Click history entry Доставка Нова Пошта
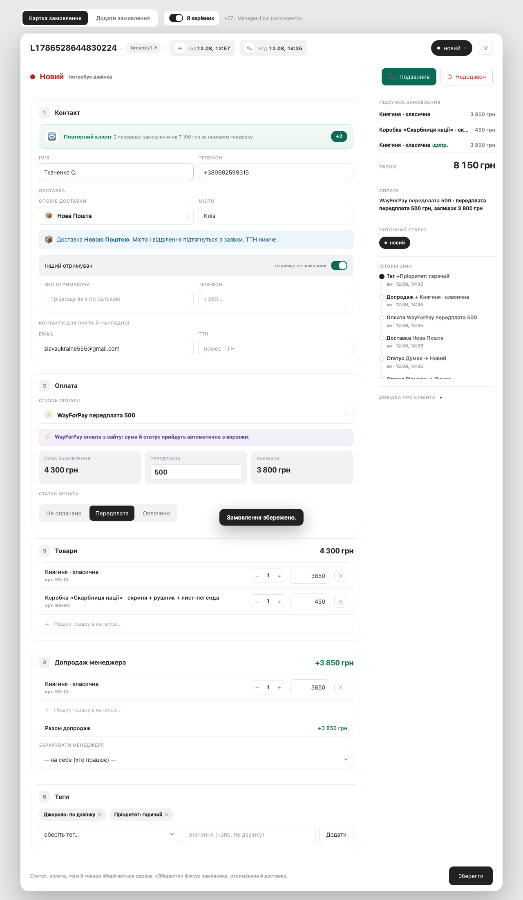Screen dimensions: 523x900 click(x=415, y=338)
